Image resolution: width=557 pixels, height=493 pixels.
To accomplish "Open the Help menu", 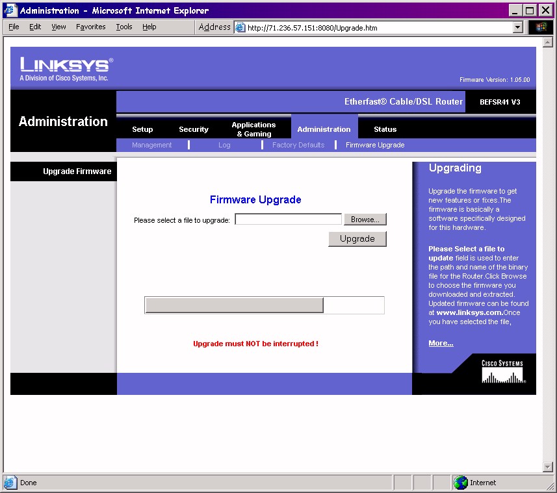I will [x=149, y=27].
